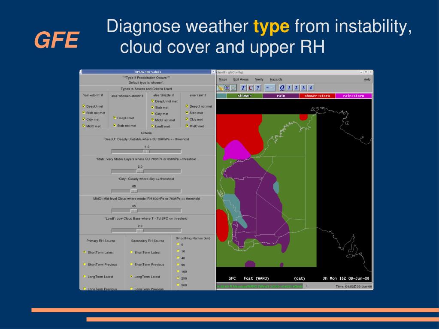Screen dimensions: 439x329
Task: Click toolbar button number 1
Action: tap(289, 88)
